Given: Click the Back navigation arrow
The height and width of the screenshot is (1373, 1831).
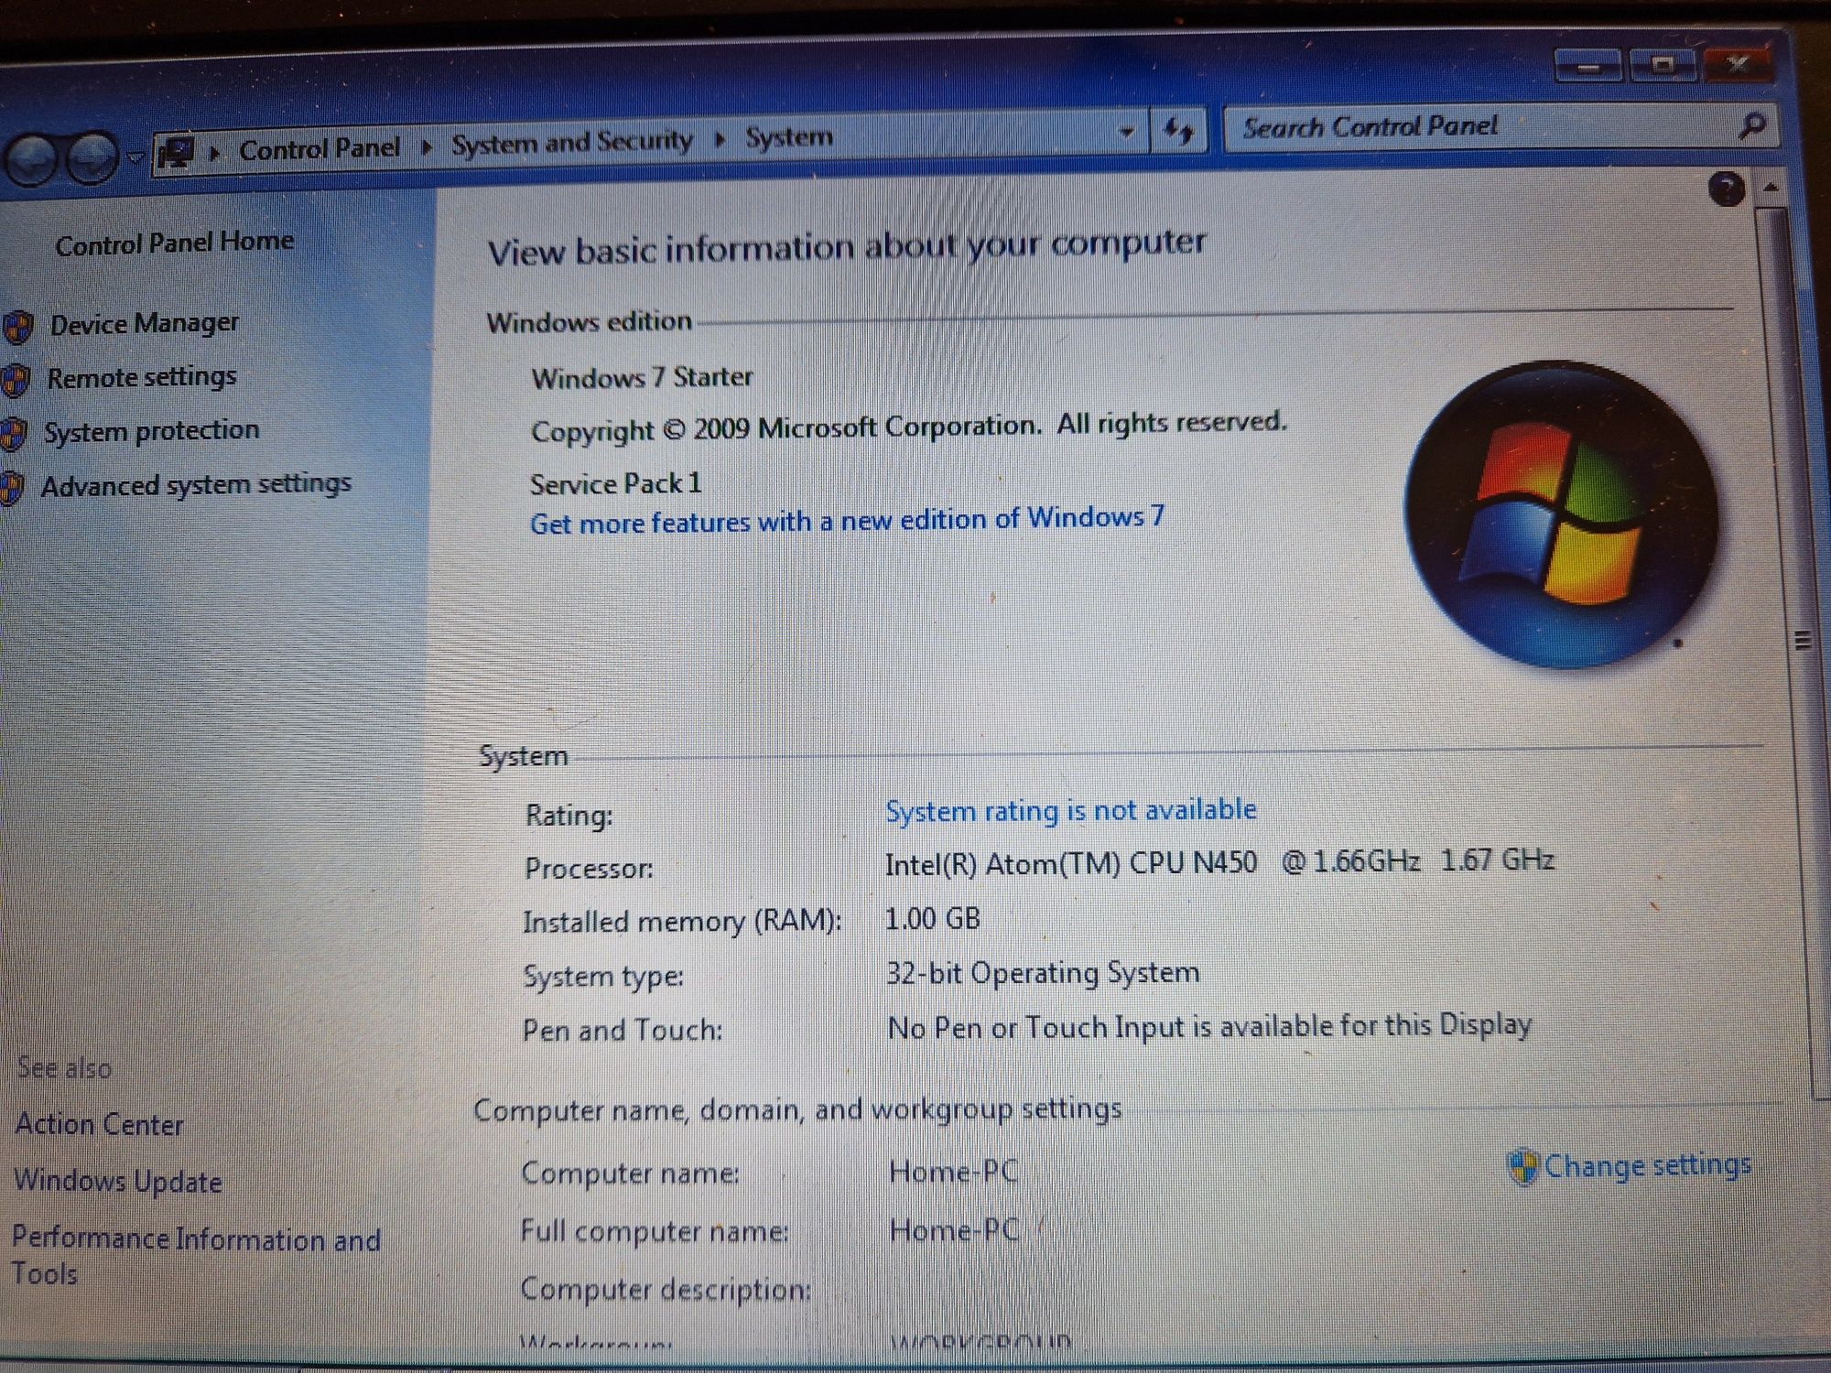Looking at the screenshot, I should (33, 161).
